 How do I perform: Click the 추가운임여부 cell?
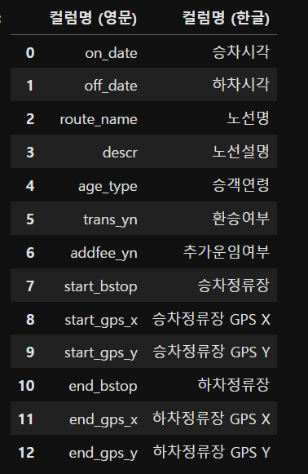(x=227, y=252)
